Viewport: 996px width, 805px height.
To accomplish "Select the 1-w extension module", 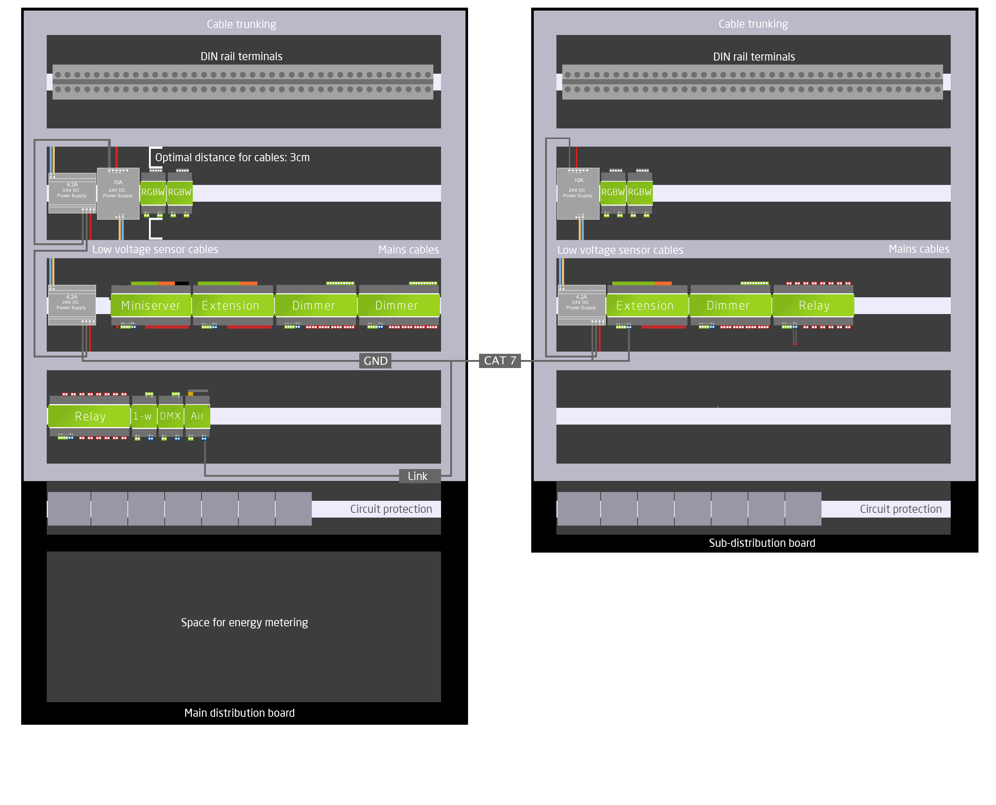I will [143, 416].
